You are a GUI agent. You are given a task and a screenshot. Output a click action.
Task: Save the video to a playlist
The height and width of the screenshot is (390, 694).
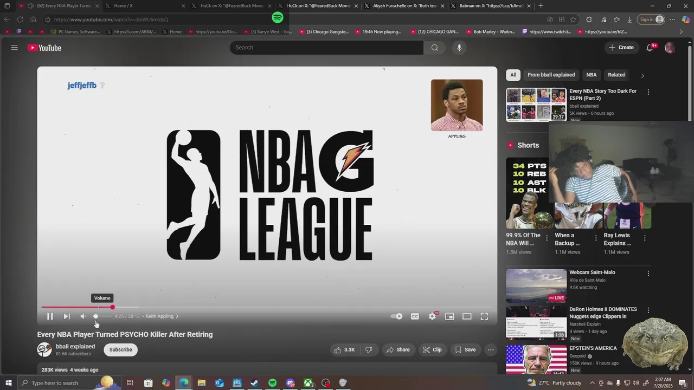point(465,350)
